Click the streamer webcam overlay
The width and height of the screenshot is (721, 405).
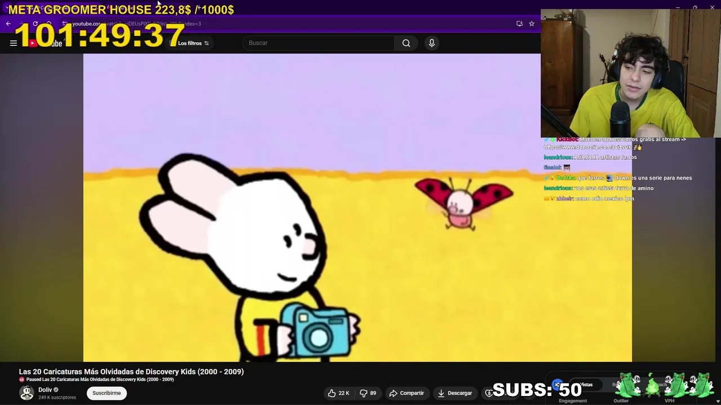point(631,73)
